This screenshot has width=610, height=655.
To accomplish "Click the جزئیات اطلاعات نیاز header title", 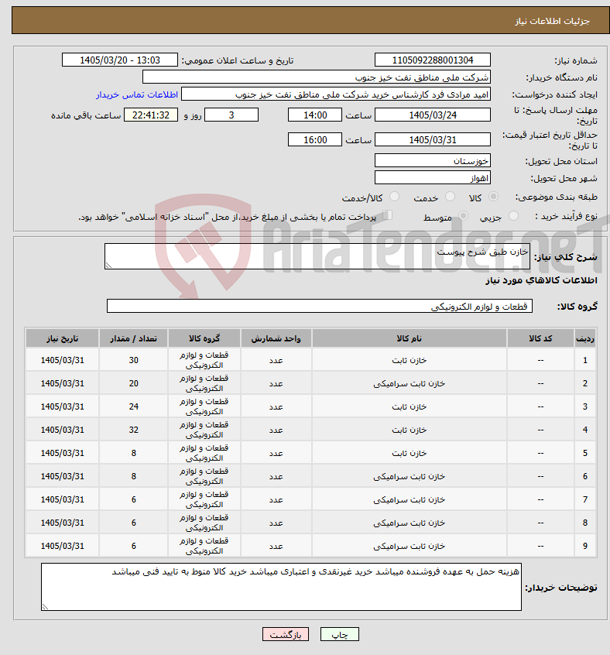I will [553, 21].
